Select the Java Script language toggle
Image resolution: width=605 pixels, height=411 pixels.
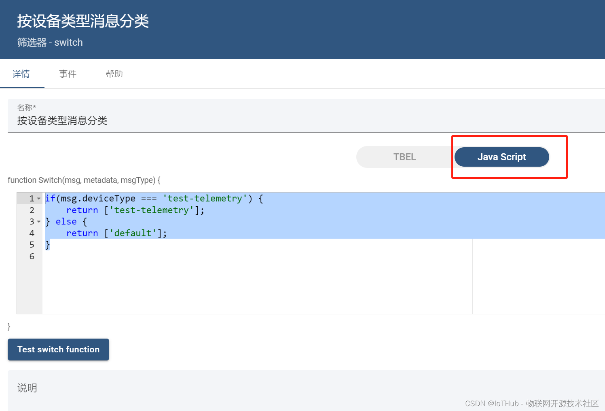point(501,157)
